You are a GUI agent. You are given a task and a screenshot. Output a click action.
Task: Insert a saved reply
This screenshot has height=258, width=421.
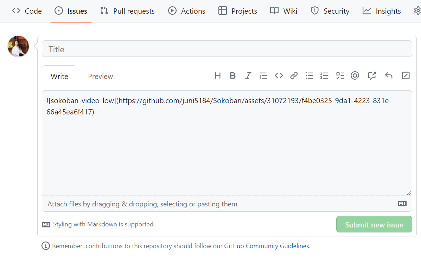click(389, 76)
